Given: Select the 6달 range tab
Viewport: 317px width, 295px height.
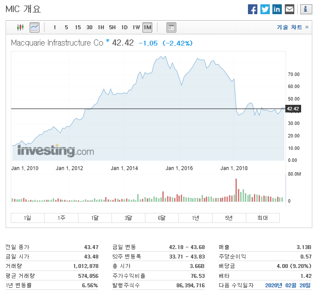Looking at the screenshot, I should click(162, 218).
